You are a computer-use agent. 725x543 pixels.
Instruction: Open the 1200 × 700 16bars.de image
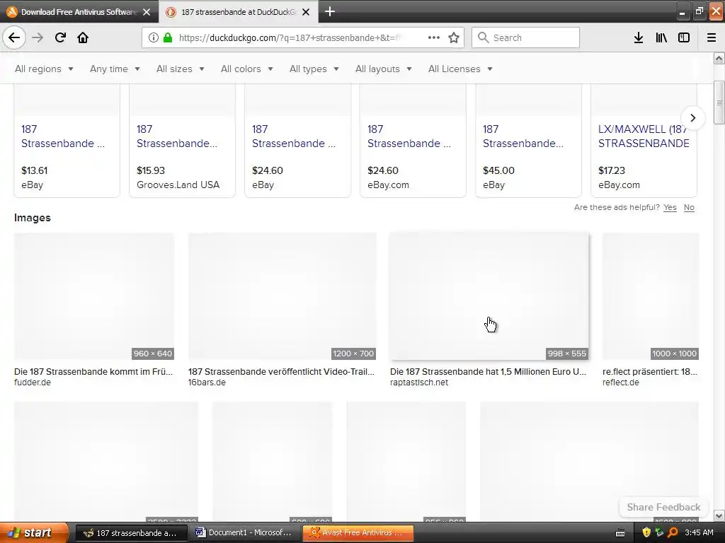[282, 296]
